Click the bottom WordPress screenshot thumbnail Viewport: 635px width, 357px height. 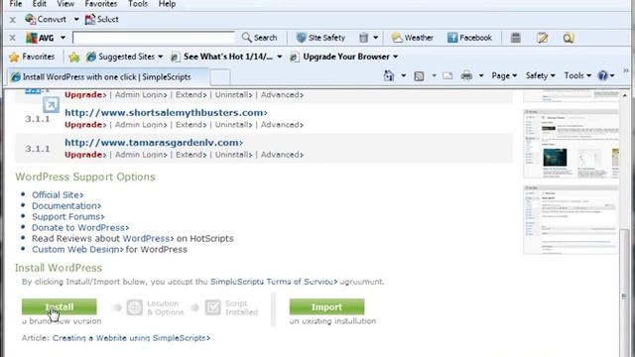coord(571,220)
